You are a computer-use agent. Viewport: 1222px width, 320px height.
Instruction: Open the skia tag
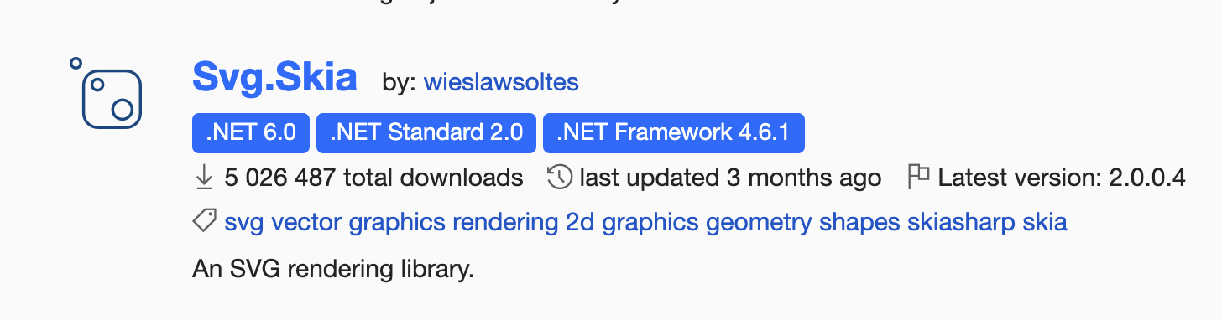point(1045,223)
